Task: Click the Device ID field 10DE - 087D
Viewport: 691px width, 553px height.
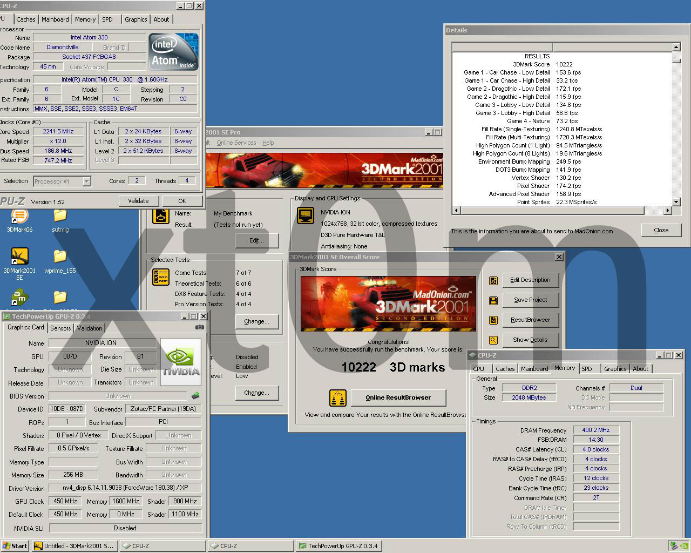Action: [66, 409]
